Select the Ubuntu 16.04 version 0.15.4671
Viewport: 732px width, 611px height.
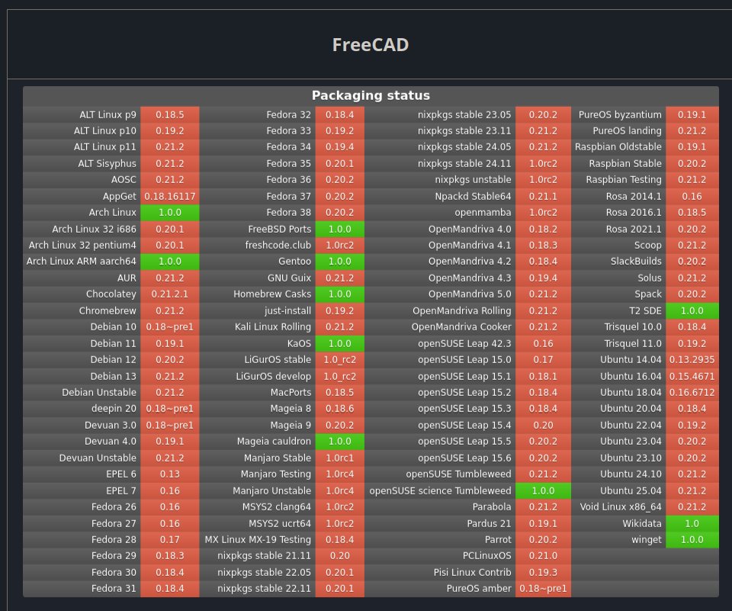(692, 376)
